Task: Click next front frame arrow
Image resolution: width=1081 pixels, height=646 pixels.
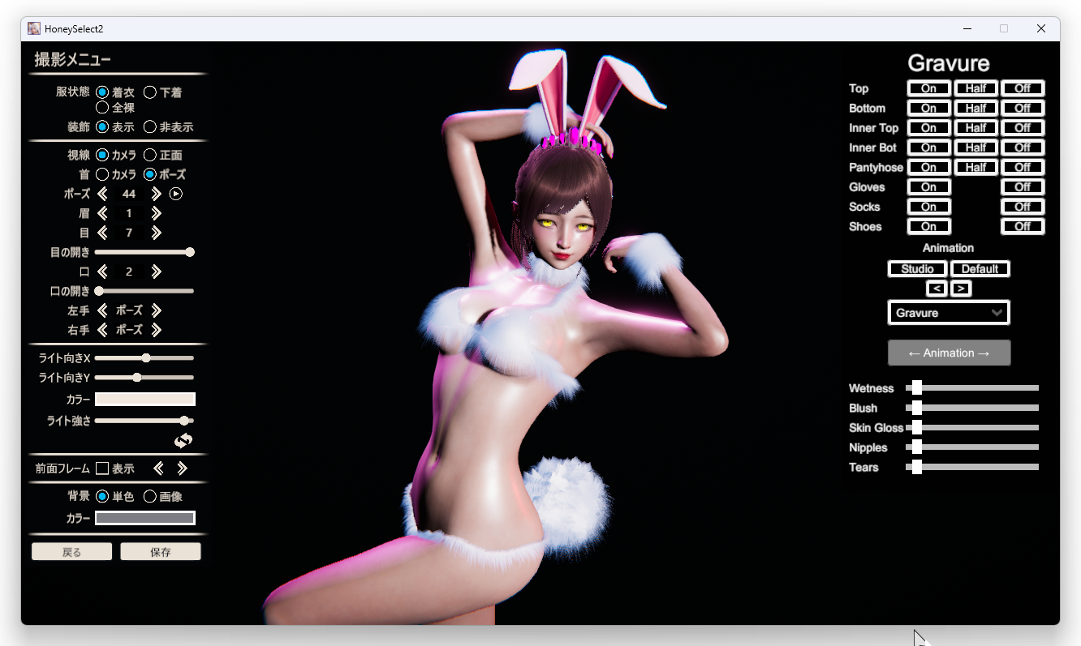Action: [x=183, y=468]
